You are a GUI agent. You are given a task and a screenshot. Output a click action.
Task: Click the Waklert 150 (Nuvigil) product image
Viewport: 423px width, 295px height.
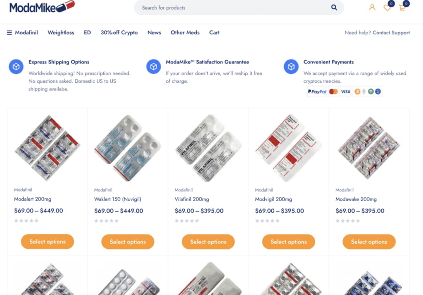pyautogui.click(x=128, y=148)
